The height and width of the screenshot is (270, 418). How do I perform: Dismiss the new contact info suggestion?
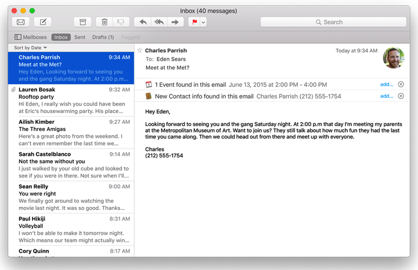point(401,96)
